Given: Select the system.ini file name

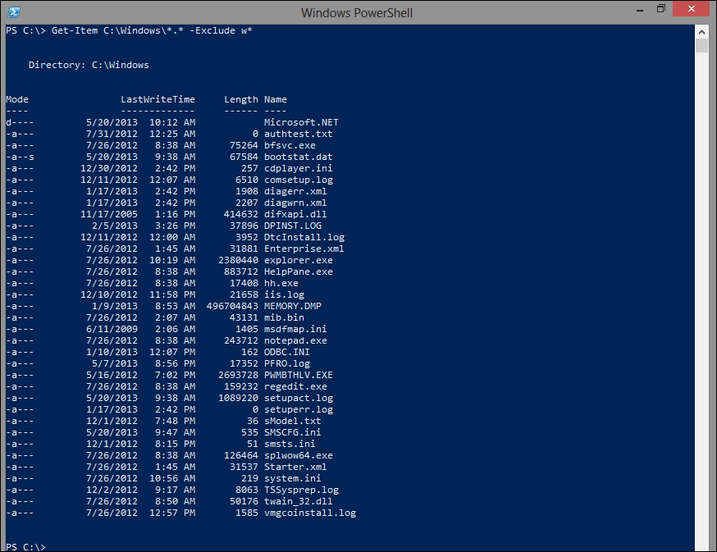Looking at the screenshot, I should 293,478.
